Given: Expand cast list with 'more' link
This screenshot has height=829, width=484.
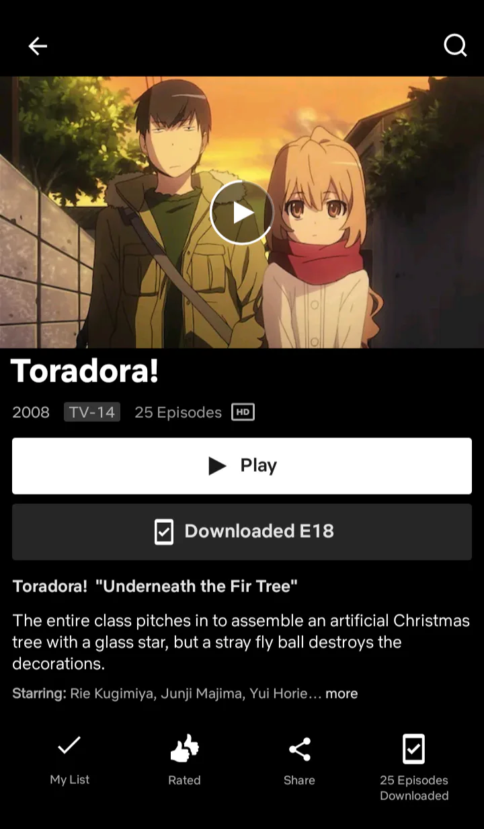Looking at the screenshot, I should [x=341, y=693].
